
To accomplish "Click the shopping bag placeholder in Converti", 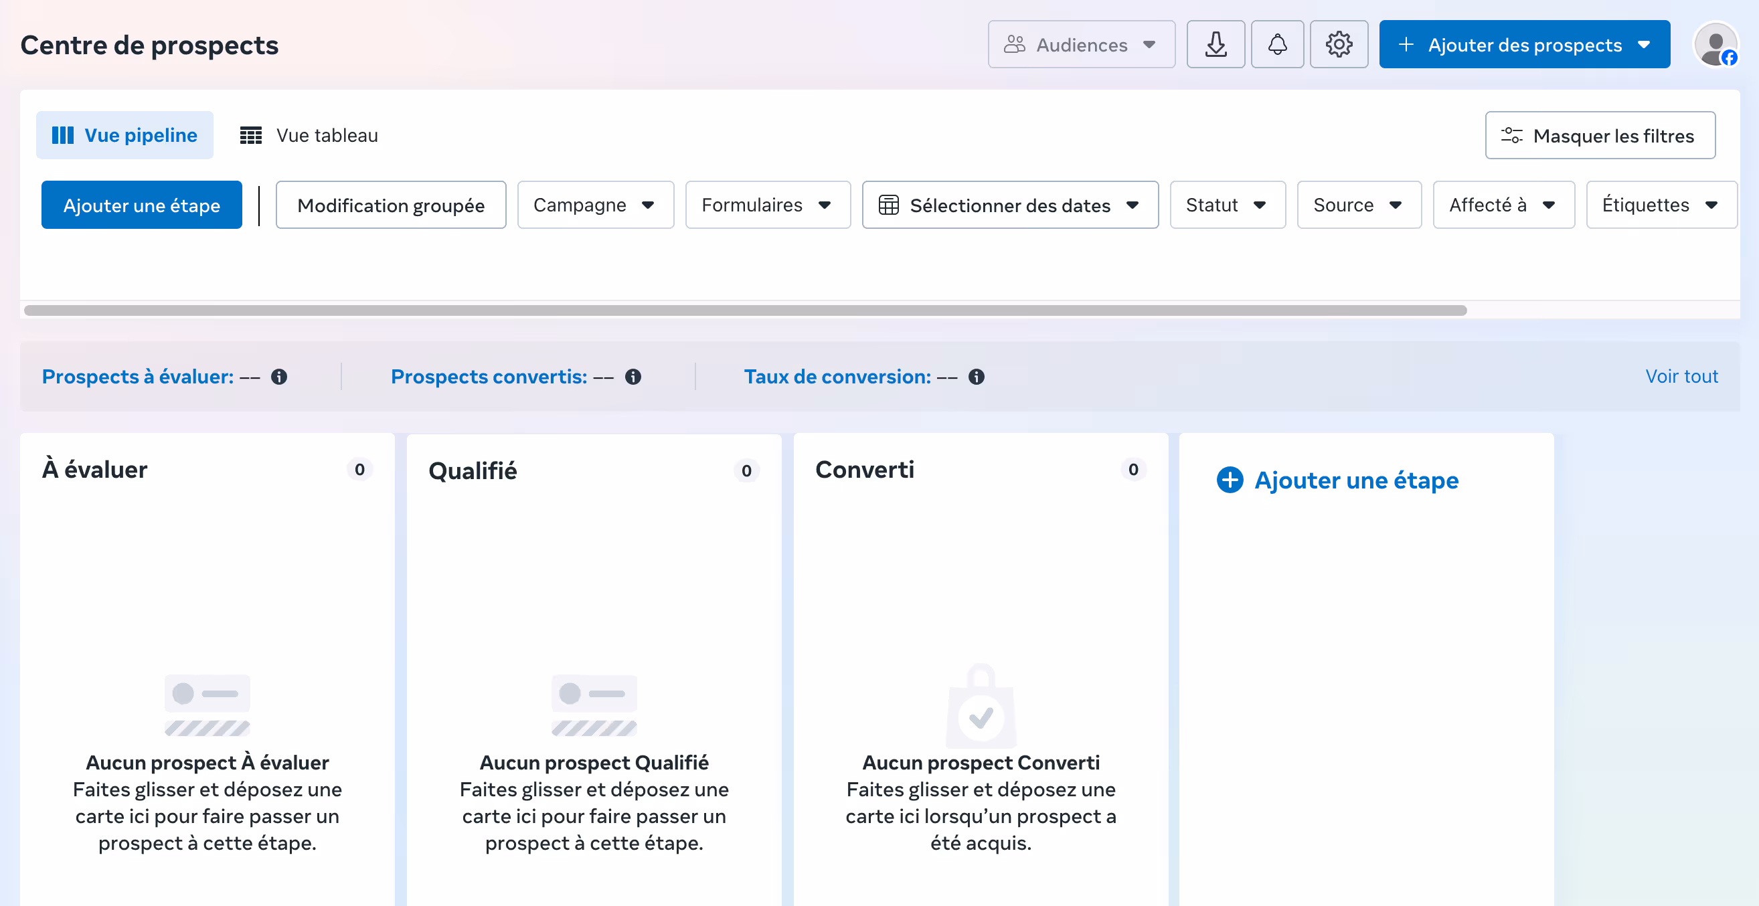I will [981, 705].
